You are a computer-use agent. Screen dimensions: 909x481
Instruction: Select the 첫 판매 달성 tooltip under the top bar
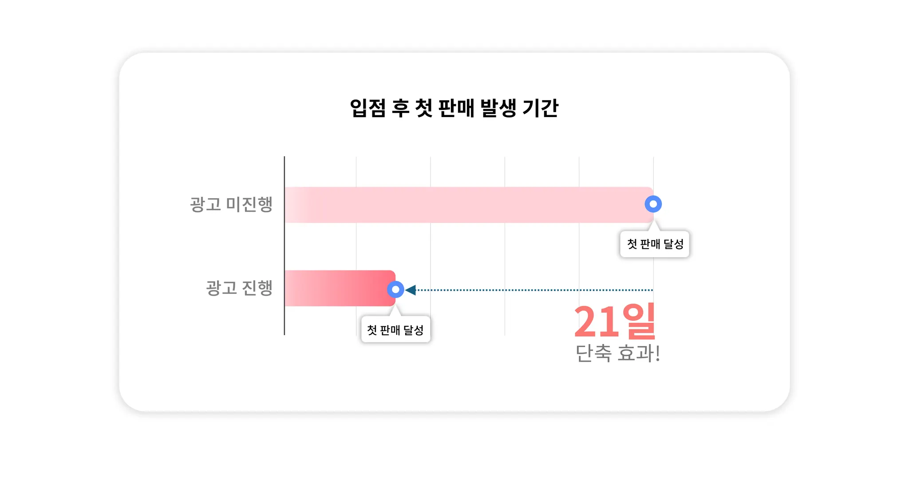(x=655, y=244)
